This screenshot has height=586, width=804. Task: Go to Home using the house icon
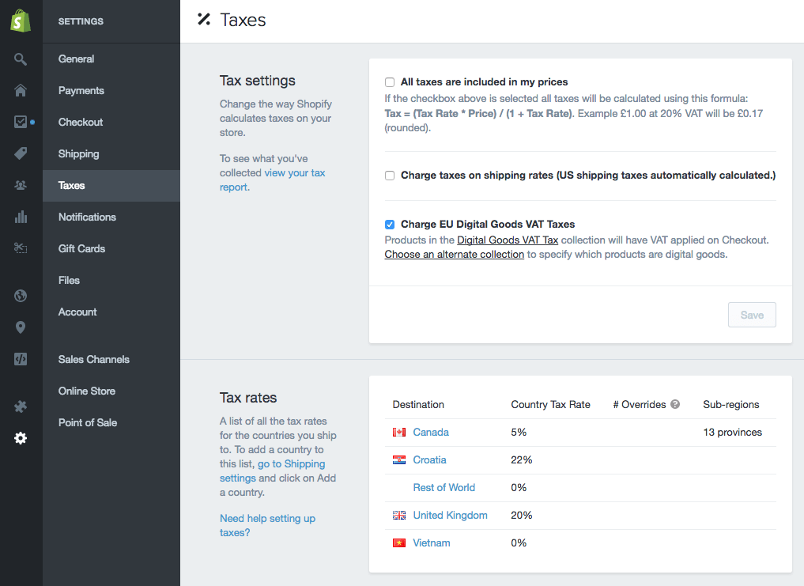tap(21, 90)
